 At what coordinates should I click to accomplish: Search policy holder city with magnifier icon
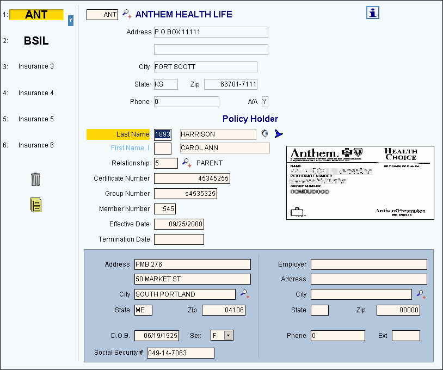click(x=244, y=294)
